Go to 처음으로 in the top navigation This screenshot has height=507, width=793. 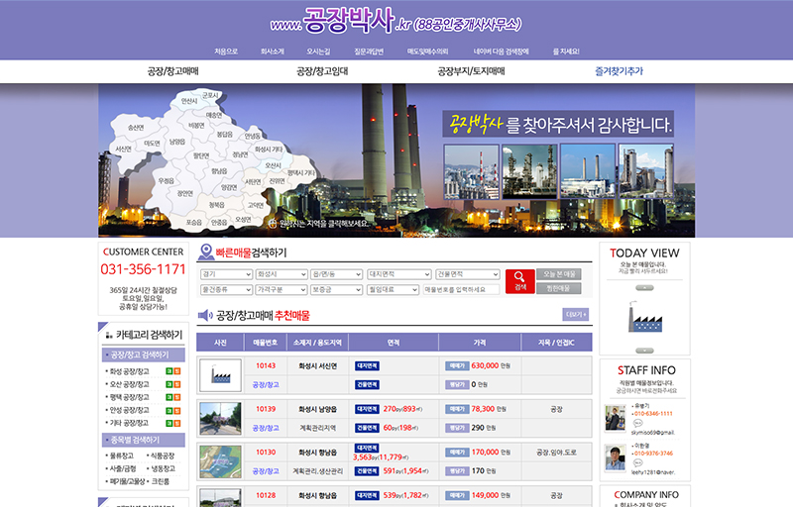pos(226,51)
